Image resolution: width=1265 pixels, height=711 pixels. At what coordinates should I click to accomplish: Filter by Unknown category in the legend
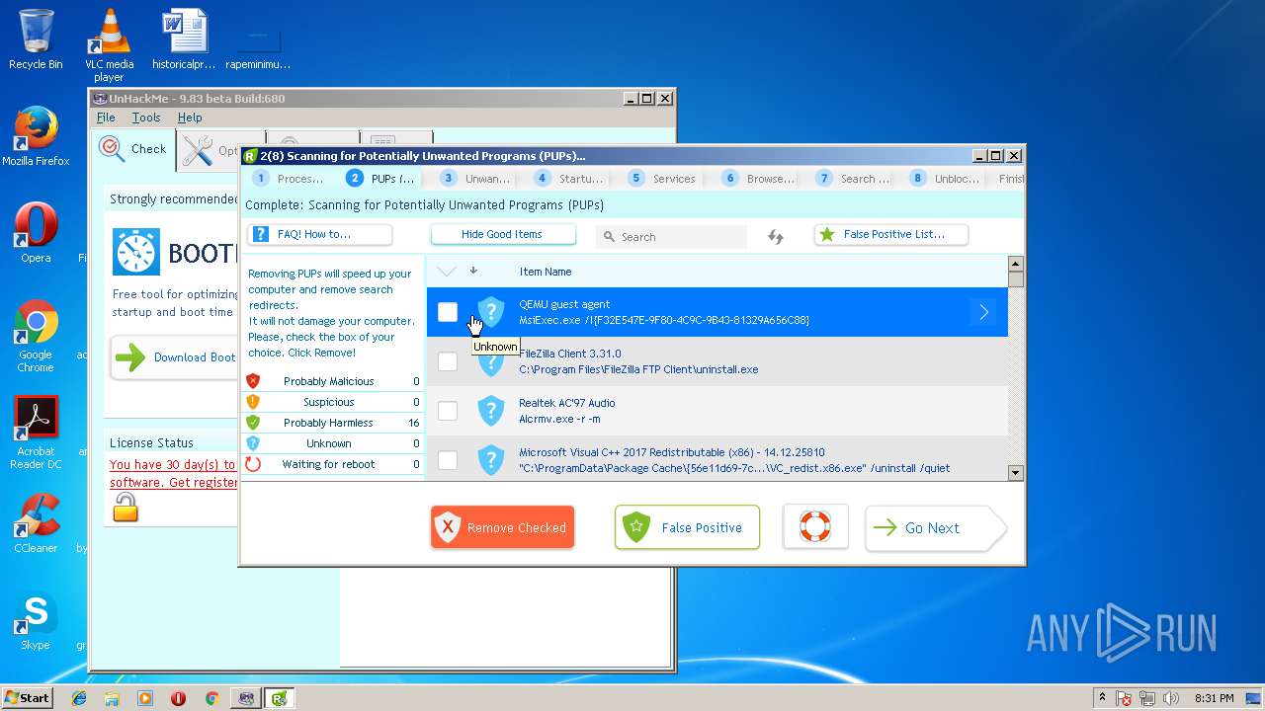(x=333, y=443)
